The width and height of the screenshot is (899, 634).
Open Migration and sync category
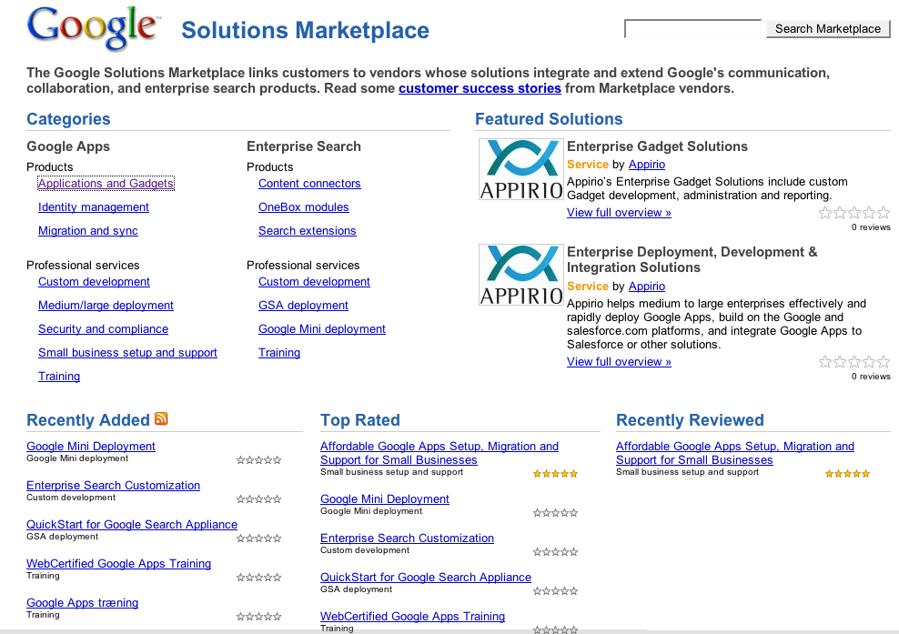[88, 230]
